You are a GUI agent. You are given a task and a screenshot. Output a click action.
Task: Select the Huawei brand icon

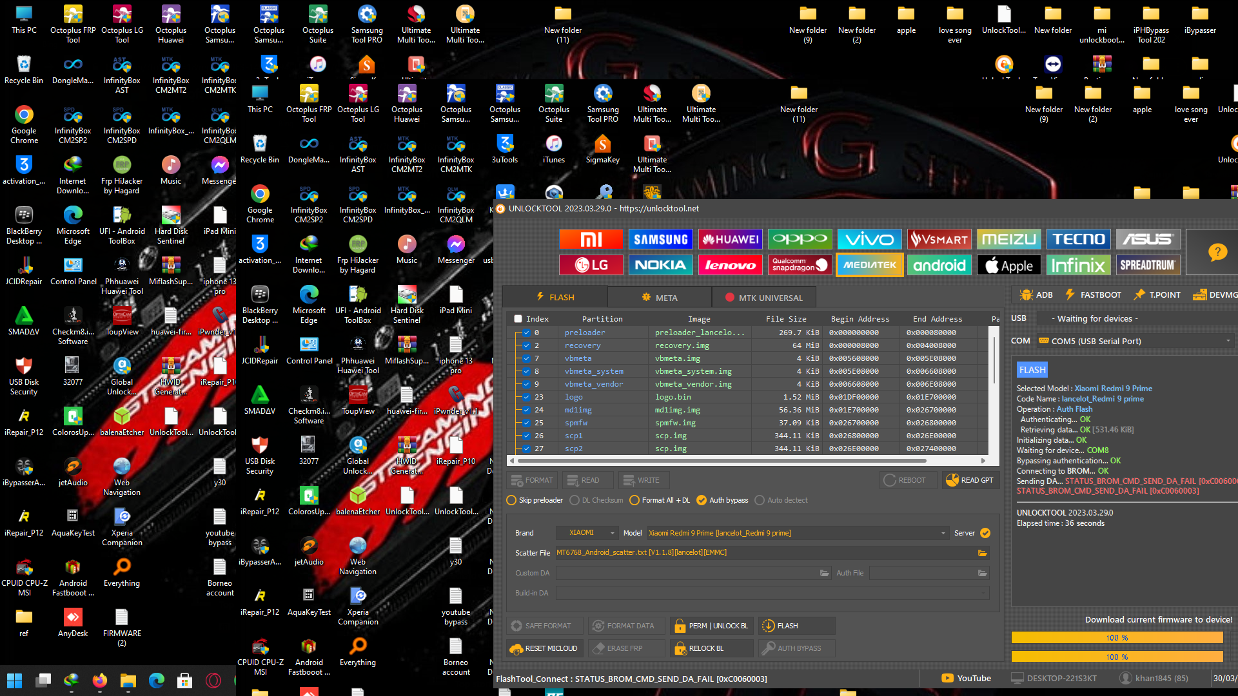click(x=730, y=240)
